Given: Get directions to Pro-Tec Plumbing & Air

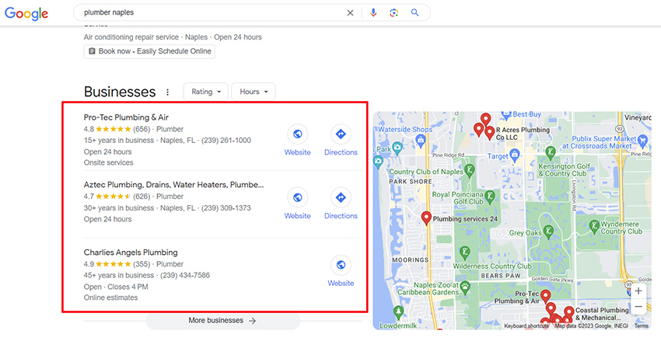Looking at the screenshot, I should (x=341, y=134).
